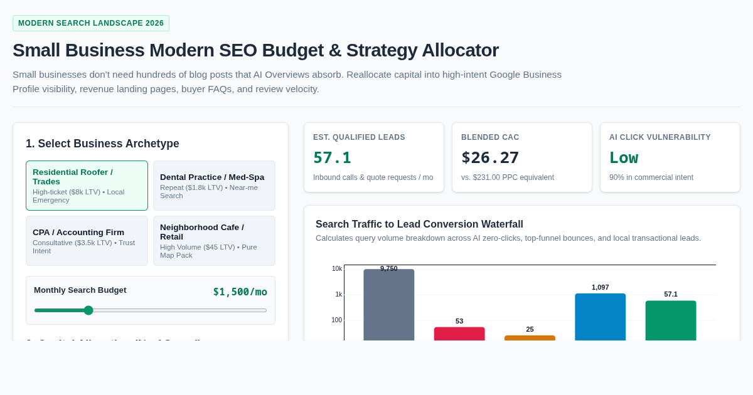Viewport: 753px width, 395px height.
Task: Pick Neighborhood Cafe / Retail archetype
Action: [214, 241]
